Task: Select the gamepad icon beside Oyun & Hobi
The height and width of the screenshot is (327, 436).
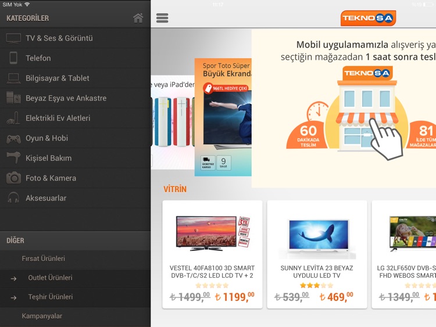Action: [x=13, y=138]
